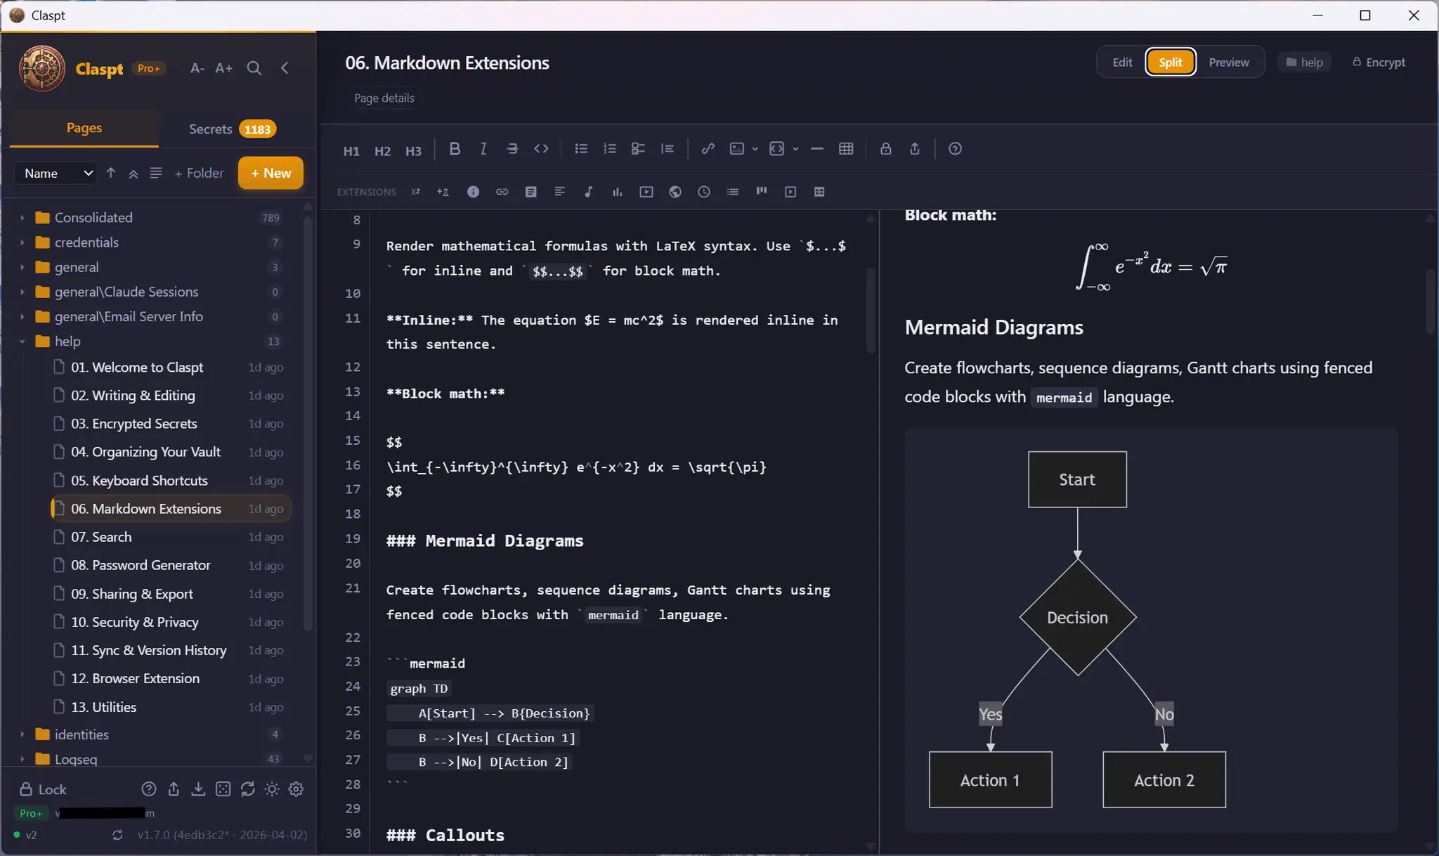The height and width of the screenshot is (856, 1439).
Task: Insert superscript/subscript extension (x²)
Action: 416,192
